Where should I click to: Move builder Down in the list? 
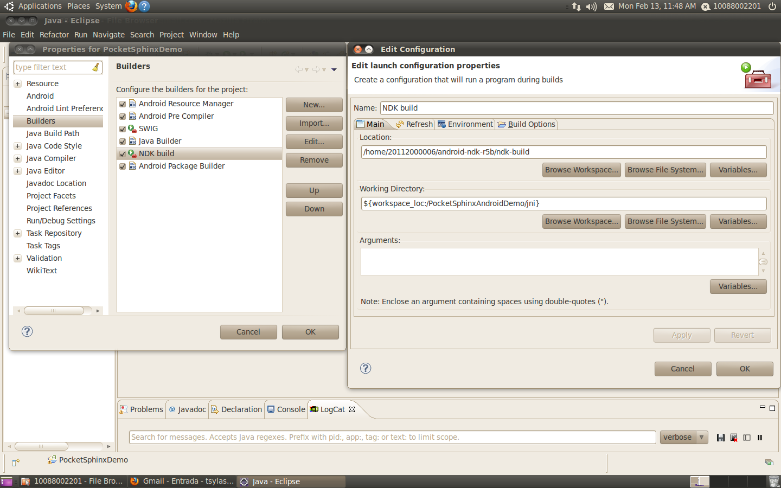(x=314, y=209)
